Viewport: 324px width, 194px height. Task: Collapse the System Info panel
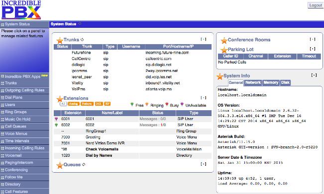(x=314, y=75)
